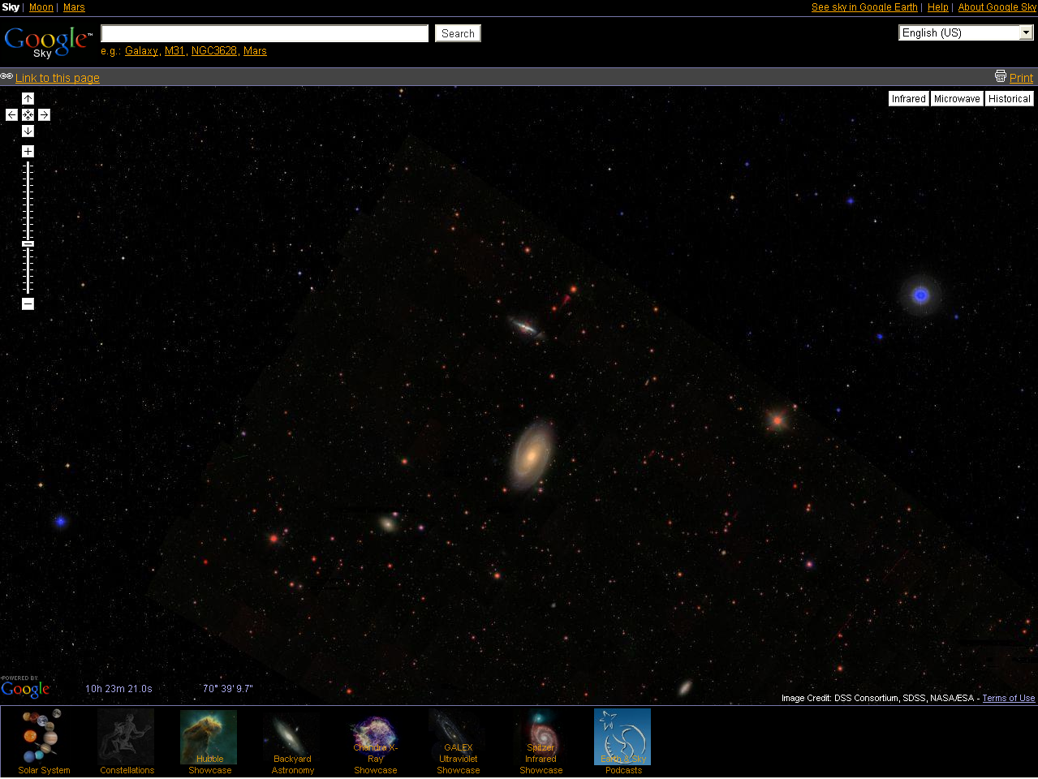The width and height of the screenshot is (1038, 779).
Task: Open the GALEX Ultraviolet Showcase
Action: 458,742
